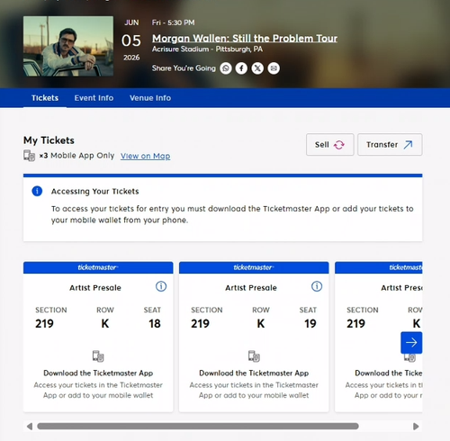Click scrollbar right arrow
The image size is (450, 441).
pos(416,427)
